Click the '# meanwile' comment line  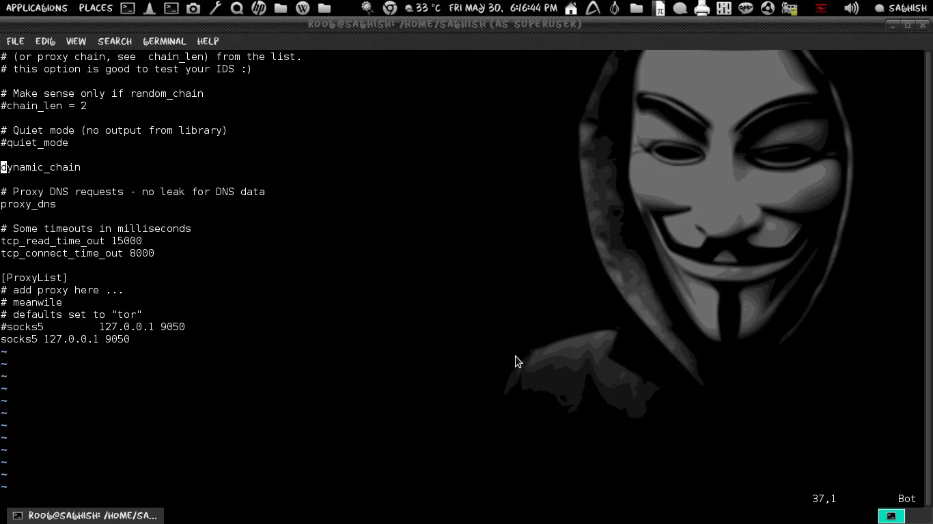coord(31,302)
